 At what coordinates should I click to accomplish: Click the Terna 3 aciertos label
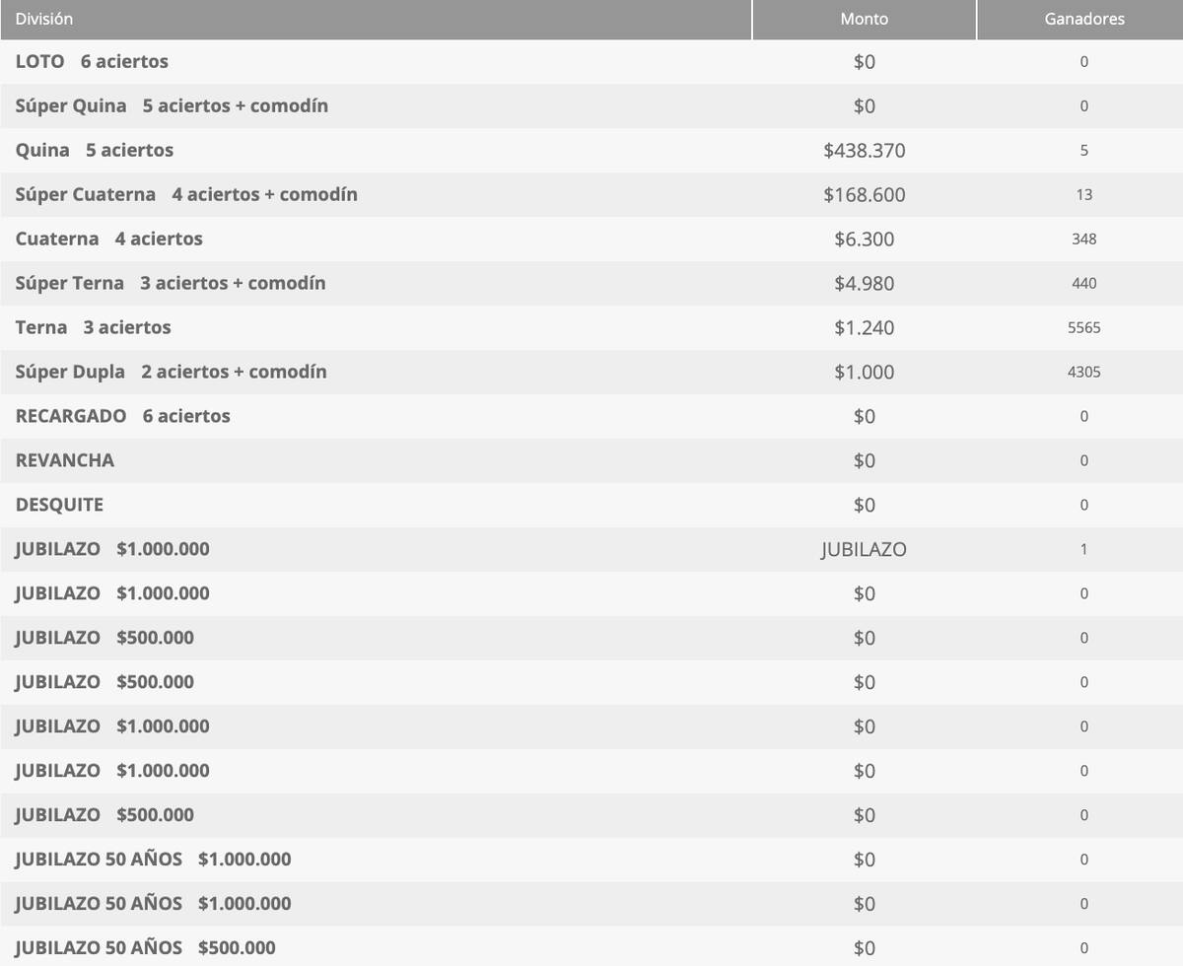(93, 327)
